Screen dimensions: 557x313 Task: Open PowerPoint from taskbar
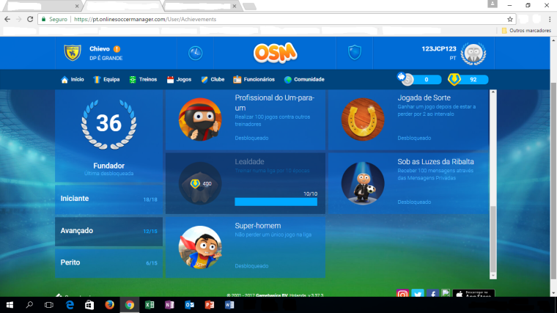pyautogui.click(x=209, y=305)
